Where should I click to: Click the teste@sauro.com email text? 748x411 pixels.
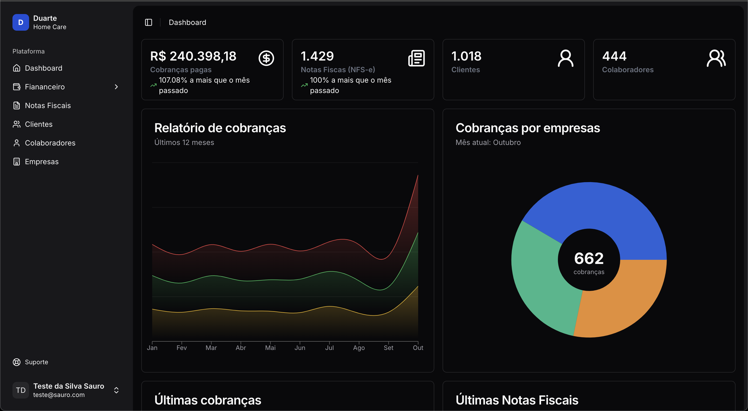coord(59,395)
